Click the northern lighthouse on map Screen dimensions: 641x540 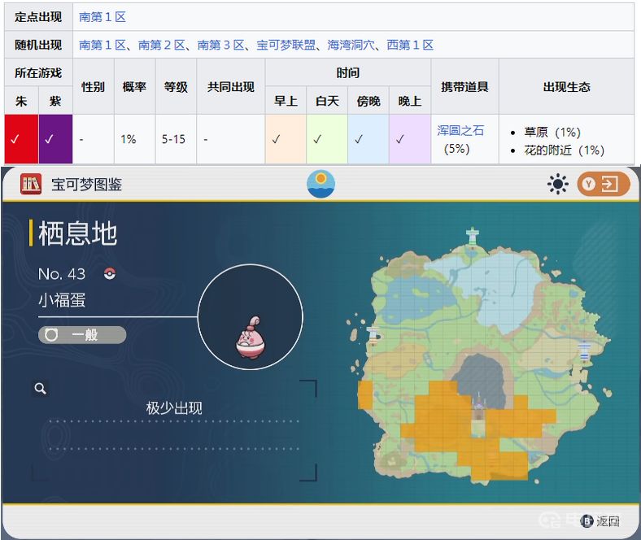(473, 237)
